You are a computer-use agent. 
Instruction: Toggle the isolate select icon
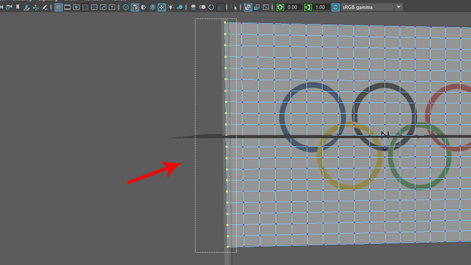pyautogui.click(x=234, y=7)
